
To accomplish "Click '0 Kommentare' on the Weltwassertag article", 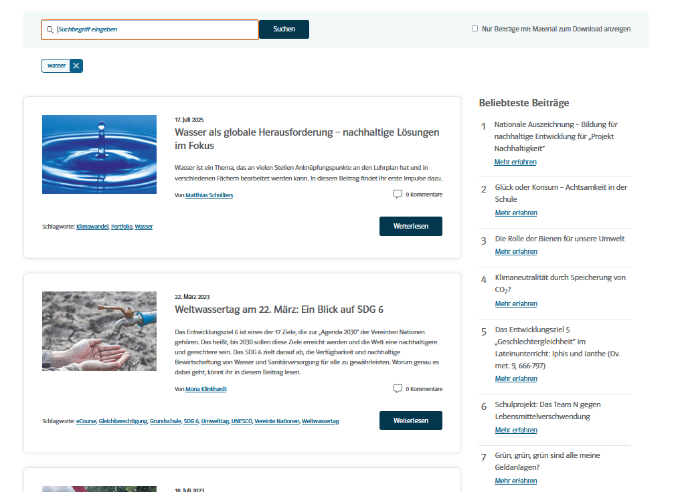I will coord(424,389).
